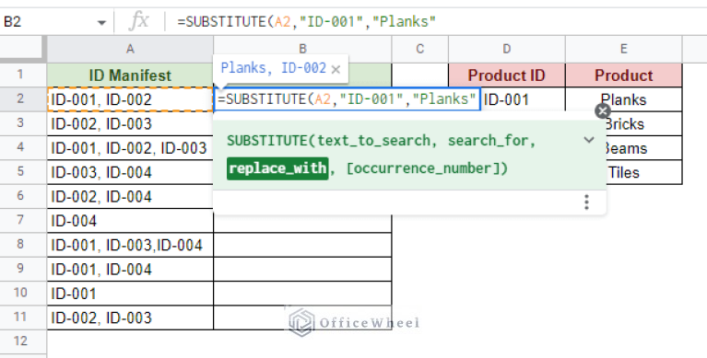Select the cell containing Tiles

click(624, 172)
